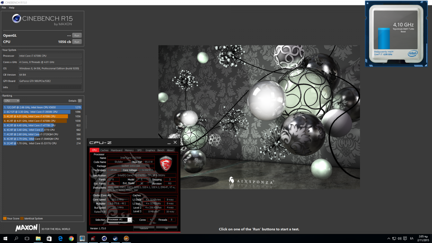Launch Microsoft Edge from the taskbar
432x243 pixels.
pyautogui.click(x=60, y=238)
